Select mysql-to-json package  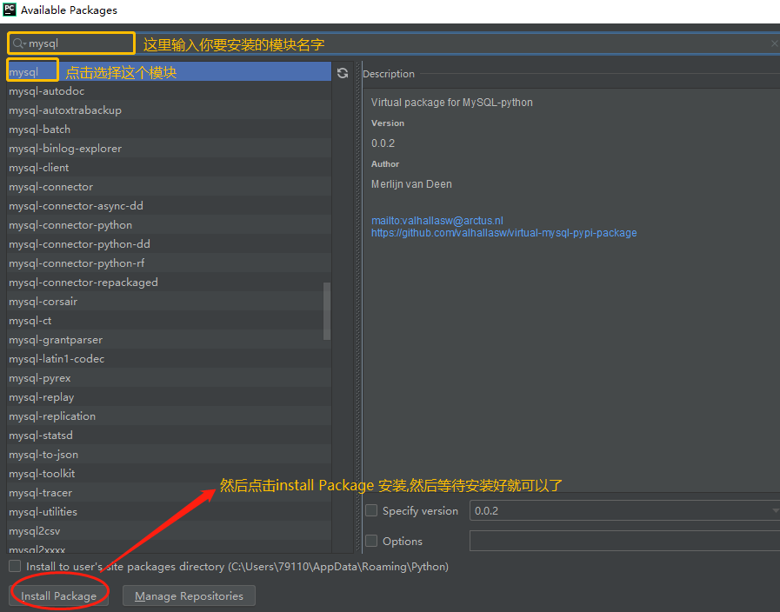[x=170, y=455]
